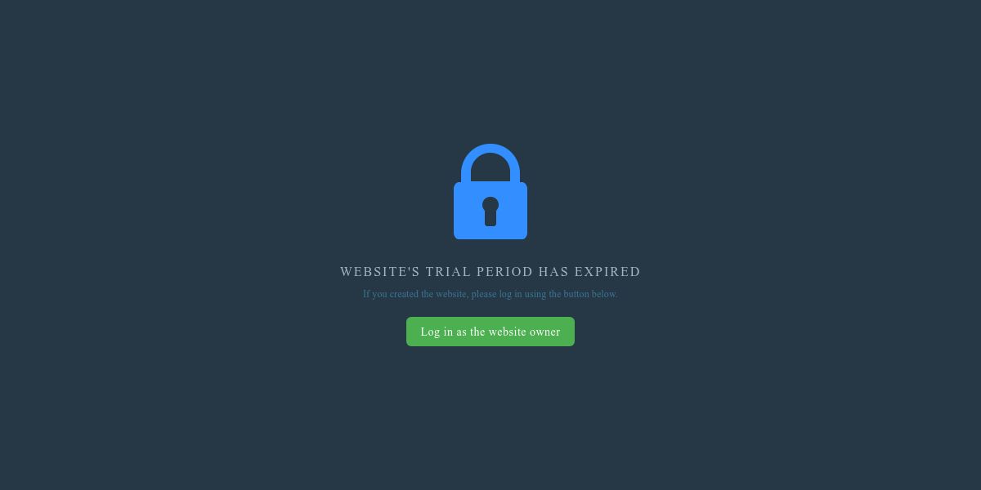Click "website owner" on the green button
Screen dimensions: 981x490
point(526,332)
